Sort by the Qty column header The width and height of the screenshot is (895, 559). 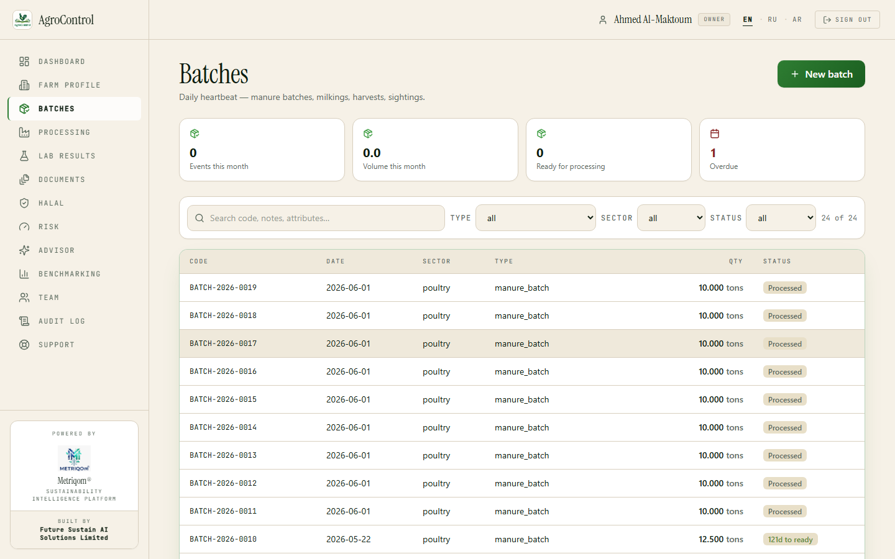(x=736, y=261)
